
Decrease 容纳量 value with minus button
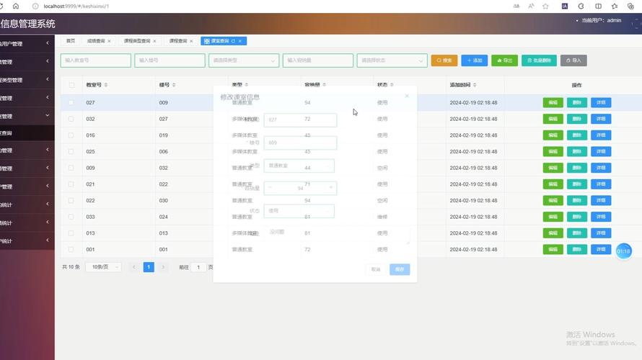click(x=271, y=188)
